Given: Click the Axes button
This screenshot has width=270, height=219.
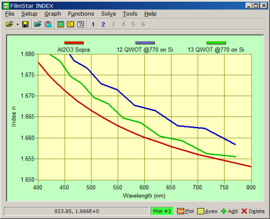Looking at the screenshot, I should point(207,211).
